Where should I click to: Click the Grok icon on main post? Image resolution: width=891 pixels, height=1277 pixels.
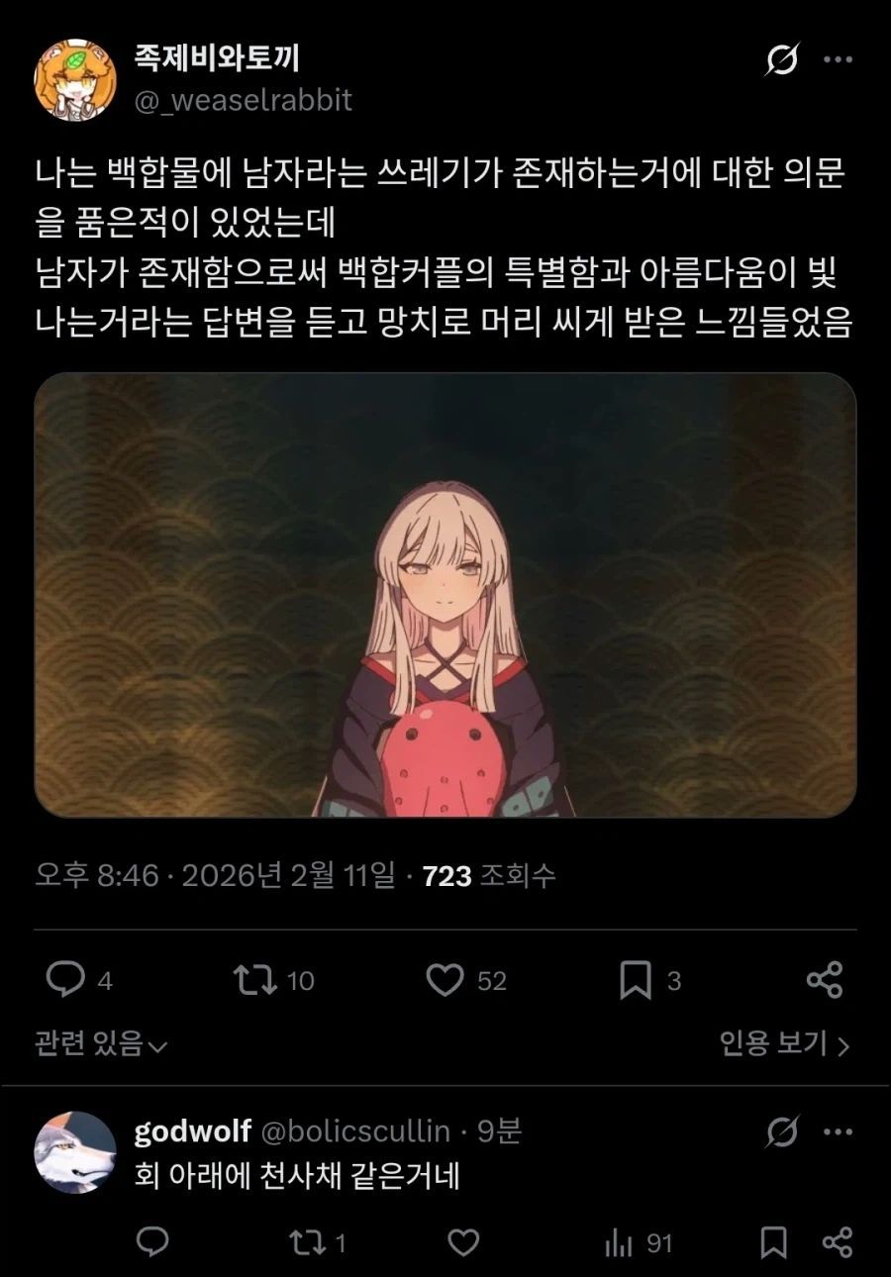pos(782,61)
